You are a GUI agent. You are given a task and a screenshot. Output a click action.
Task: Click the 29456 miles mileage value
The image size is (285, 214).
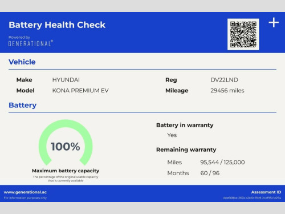[x=227, y=91]
